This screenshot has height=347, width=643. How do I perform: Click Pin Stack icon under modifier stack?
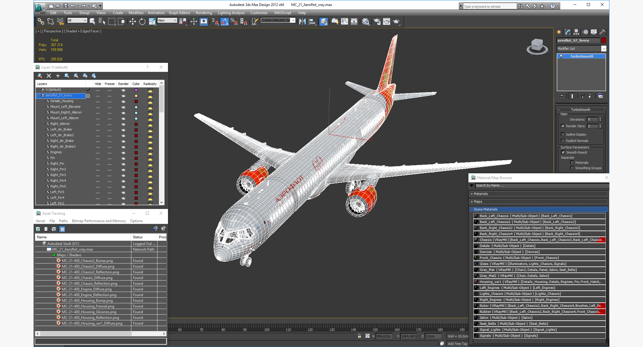tap(561, 96)
